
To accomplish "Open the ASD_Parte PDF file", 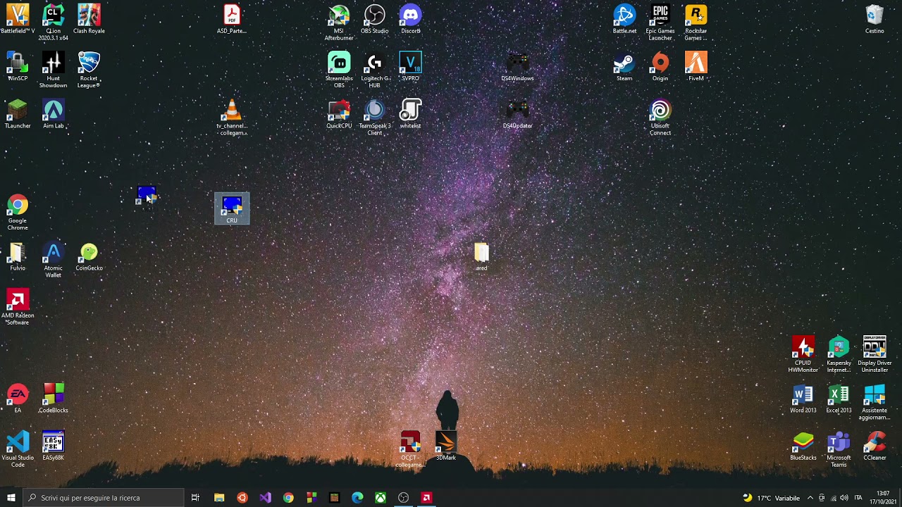I will coord(232,19).
